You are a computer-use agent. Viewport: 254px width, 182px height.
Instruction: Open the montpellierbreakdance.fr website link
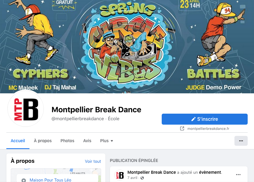208,128
